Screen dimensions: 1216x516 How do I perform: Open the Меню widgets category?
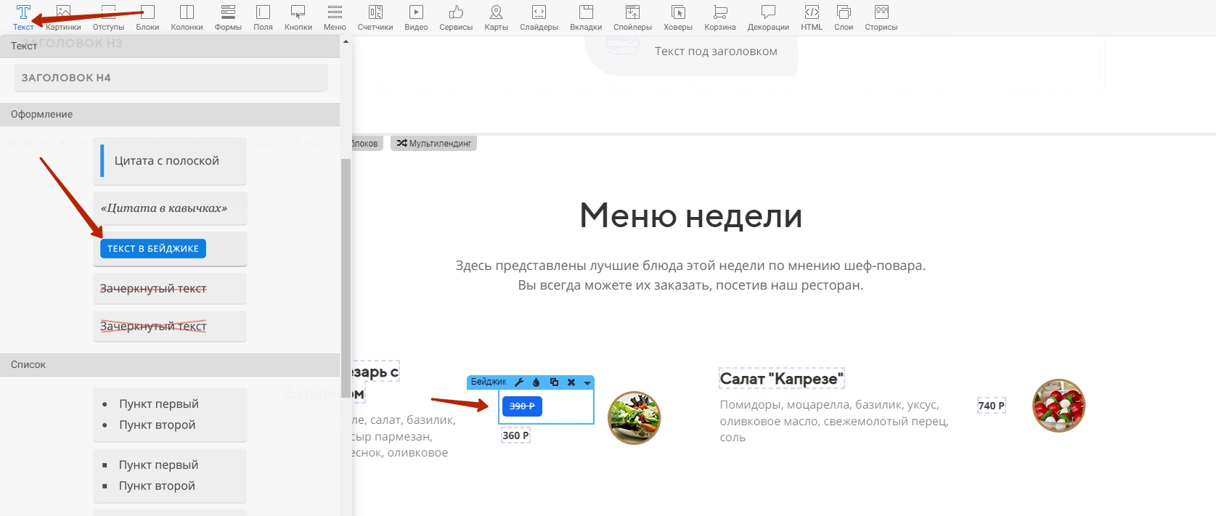coord(335,18)
